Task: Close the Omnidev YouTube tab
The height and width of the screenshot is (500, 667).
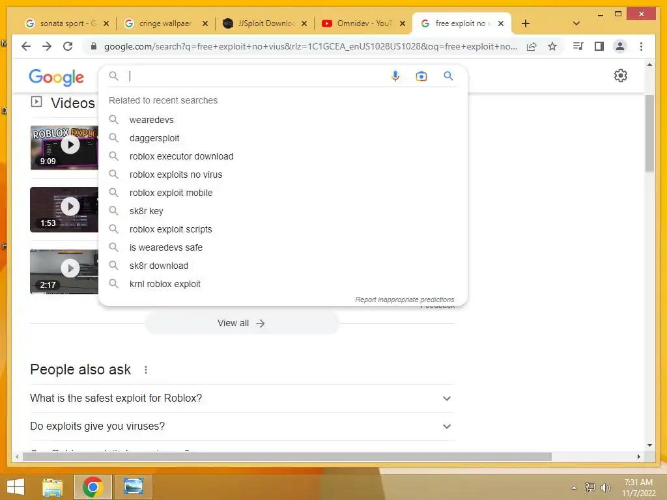Action: point(403,23)
